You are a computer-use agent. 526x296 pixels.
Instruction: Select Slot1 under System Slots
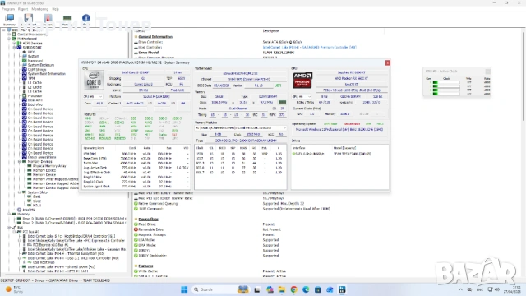point(37,197)
